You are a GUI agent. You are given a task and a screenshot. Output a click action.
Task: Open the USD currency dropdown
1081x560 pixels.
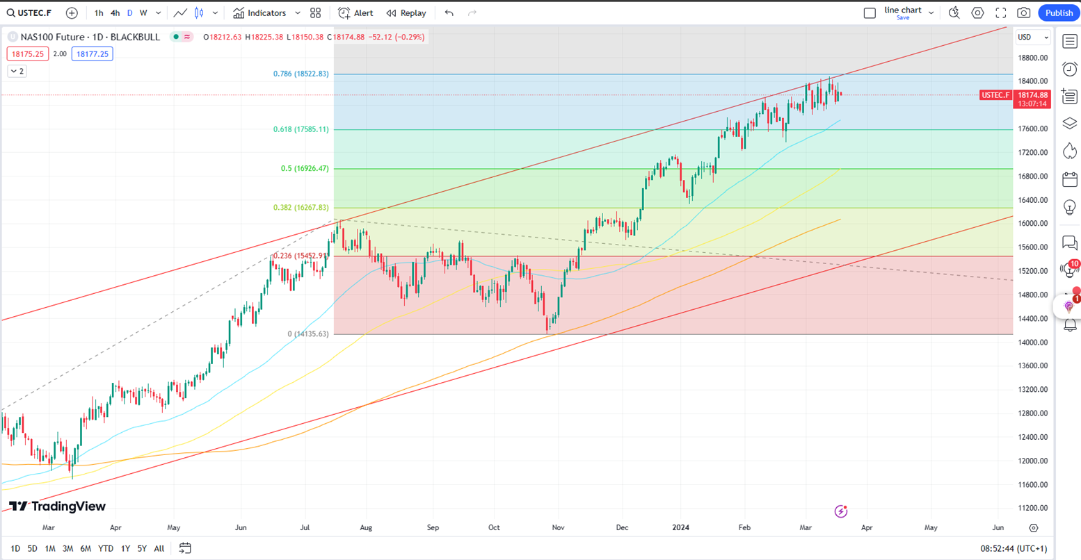point(1033,38)
